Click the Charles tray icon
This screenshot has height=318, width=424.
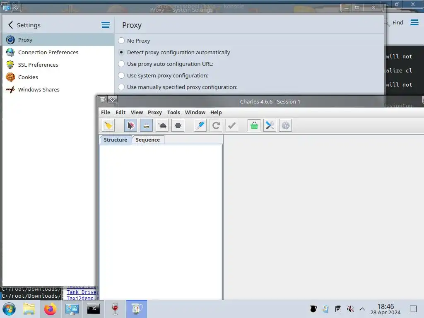click(313, 309)
